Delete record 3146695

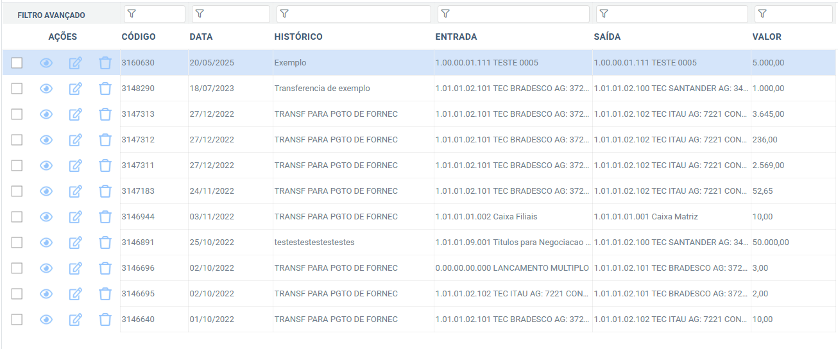[105, 294]
